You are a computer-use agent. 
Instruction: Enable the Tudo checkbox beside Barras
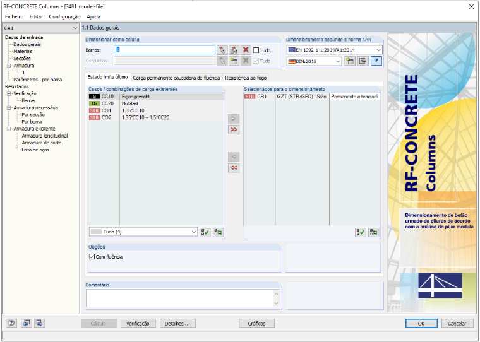click(256, 50)
